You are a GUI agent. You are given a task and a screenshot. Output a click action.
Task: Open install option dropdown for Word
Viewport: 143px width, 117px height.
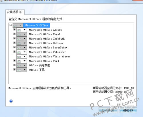click(x=22, y=61)
